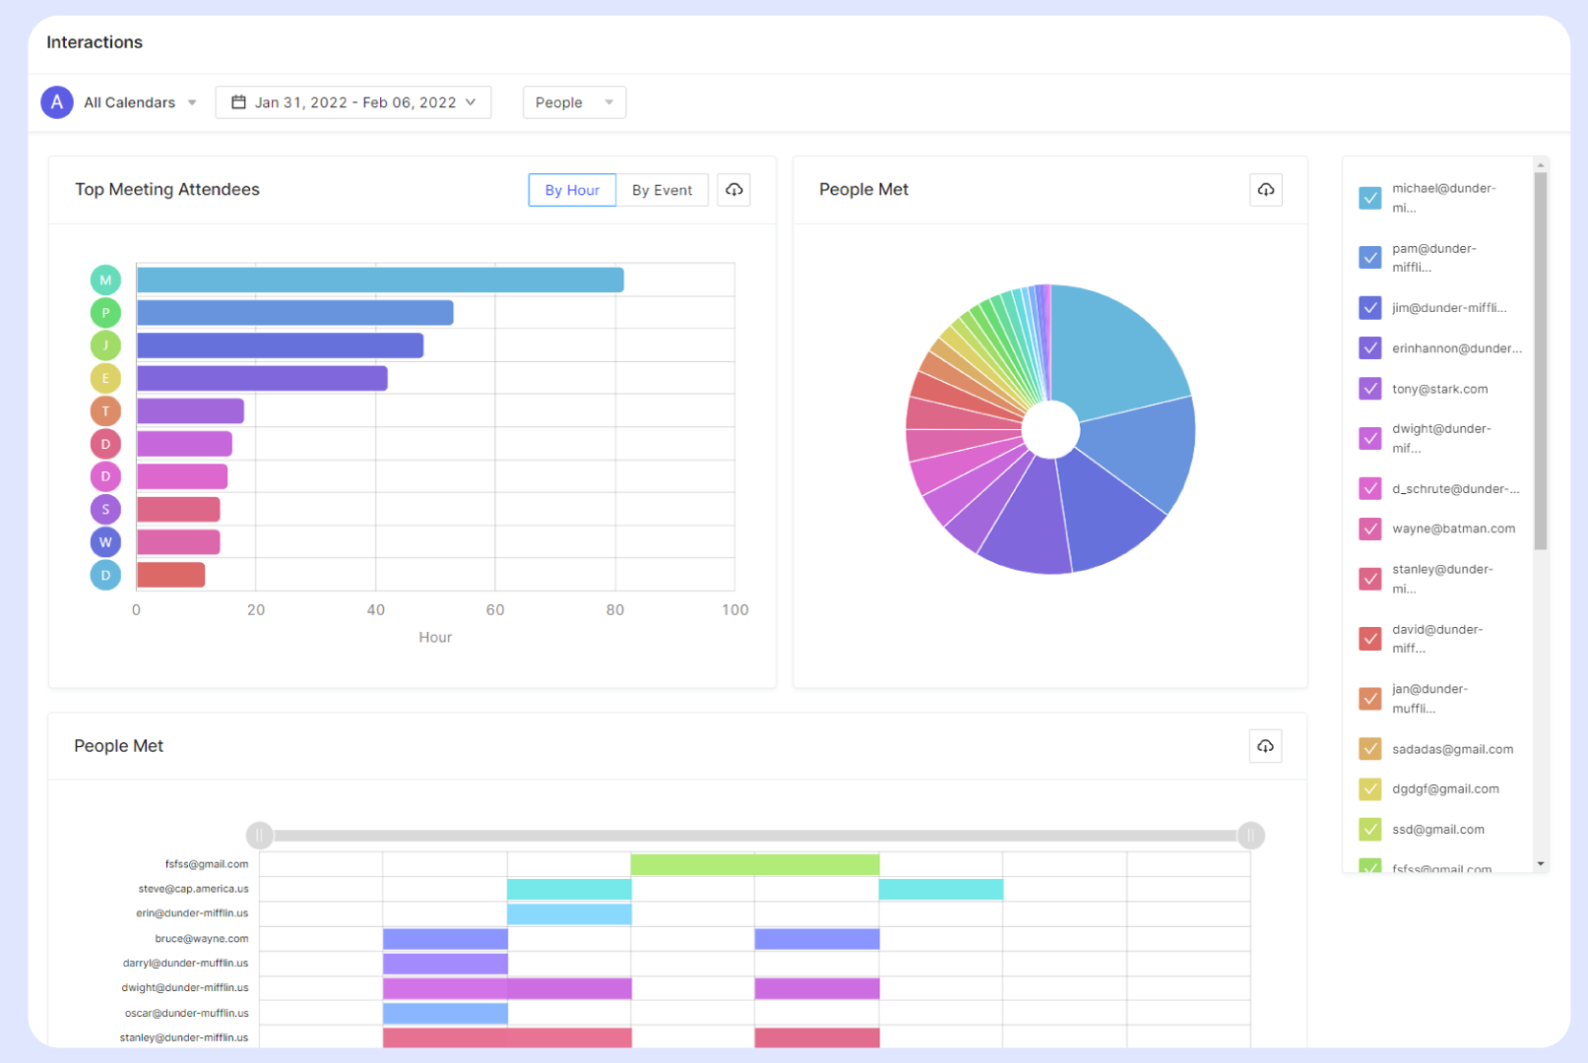Viewport: 1588px width, 1063px height.
Task: Click the orange 'T' attendee avatar
Action: (105, 411)
